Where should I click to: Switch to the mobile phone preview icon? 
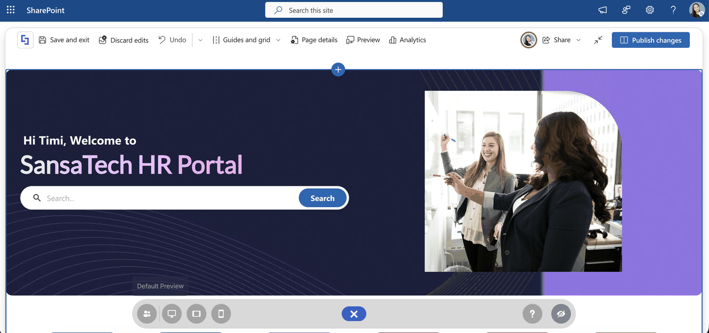coord(221,314)
